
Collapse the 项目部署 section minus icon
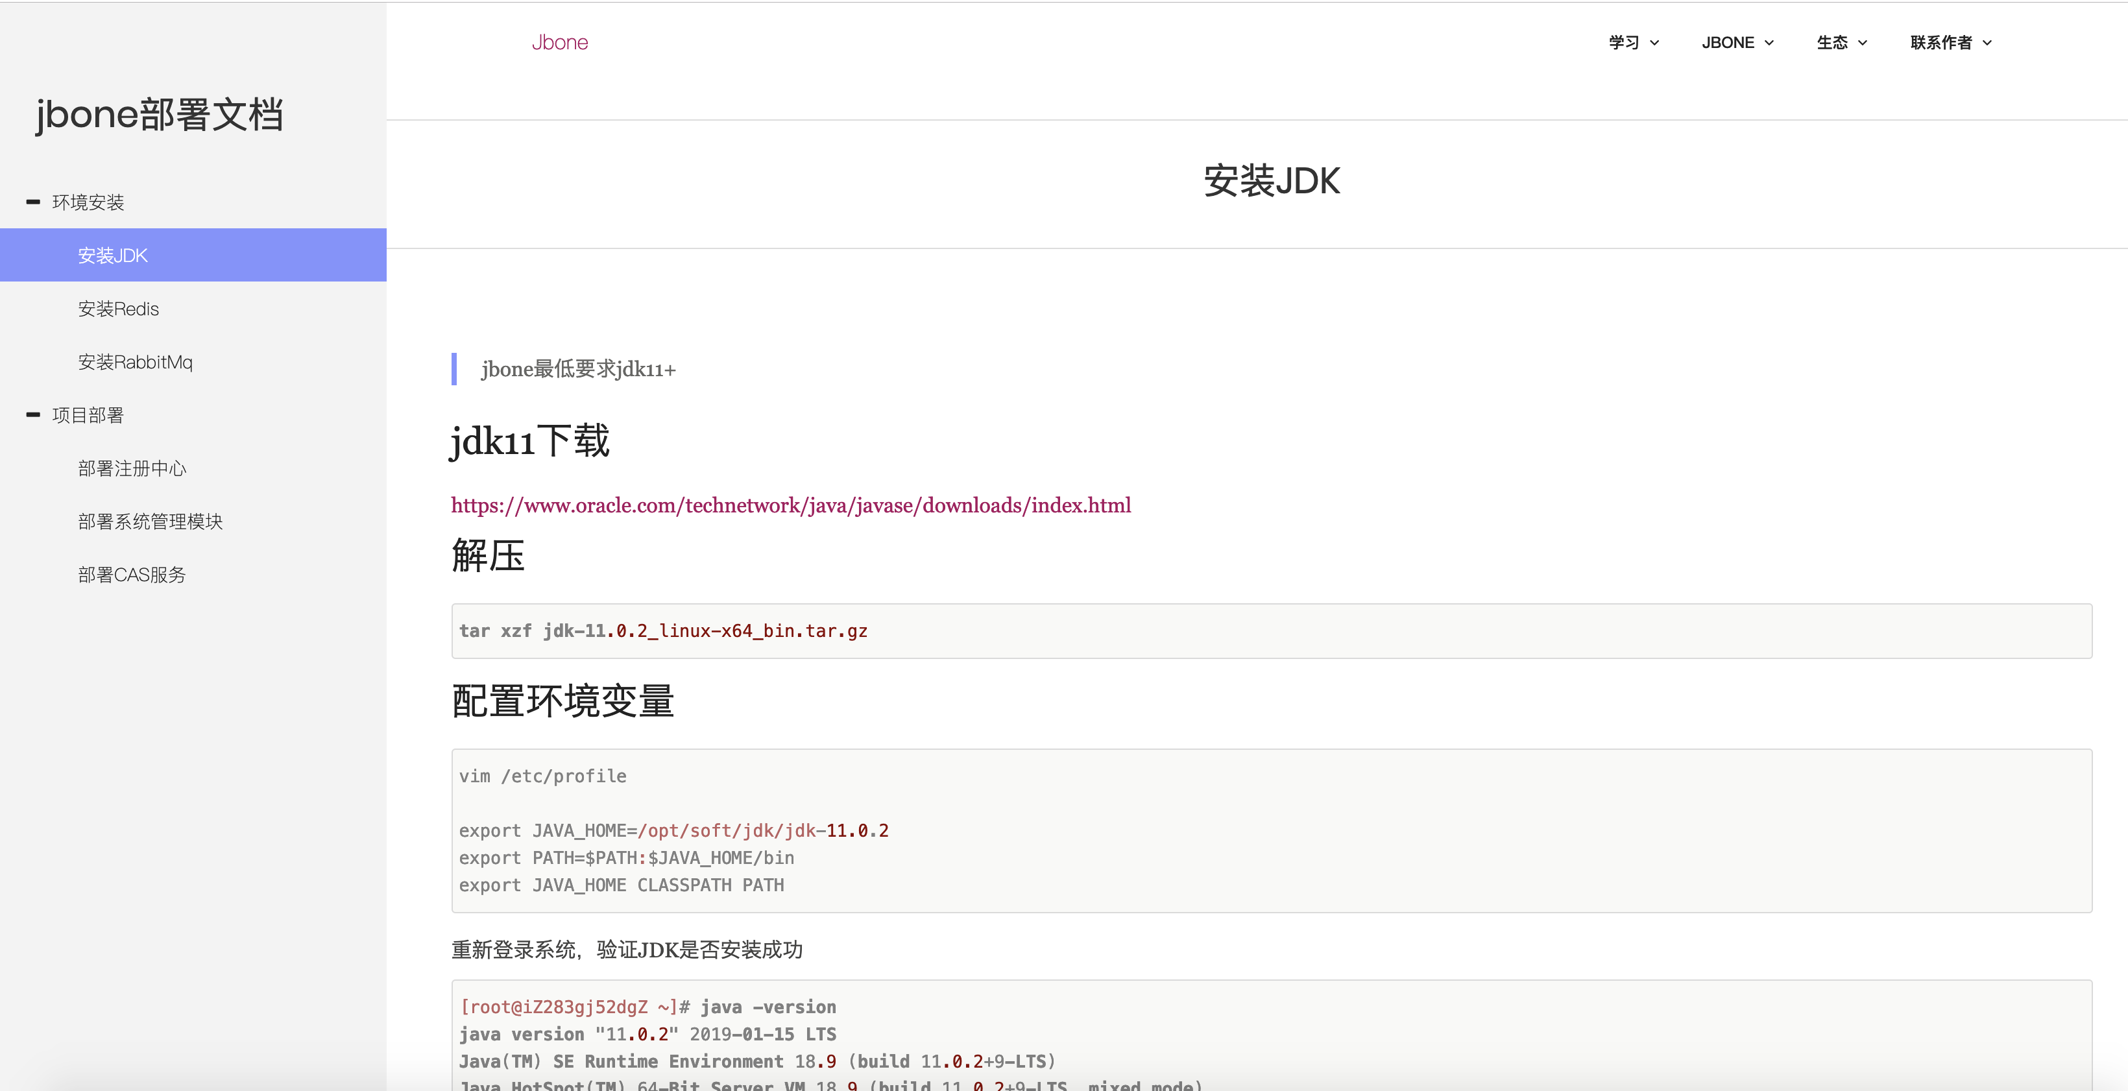click(33, 414)
